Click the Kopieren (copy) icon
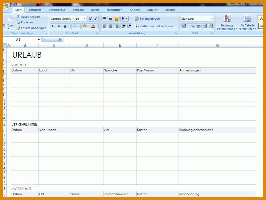This screenshot has width=266, height=200. click(18, 22)
